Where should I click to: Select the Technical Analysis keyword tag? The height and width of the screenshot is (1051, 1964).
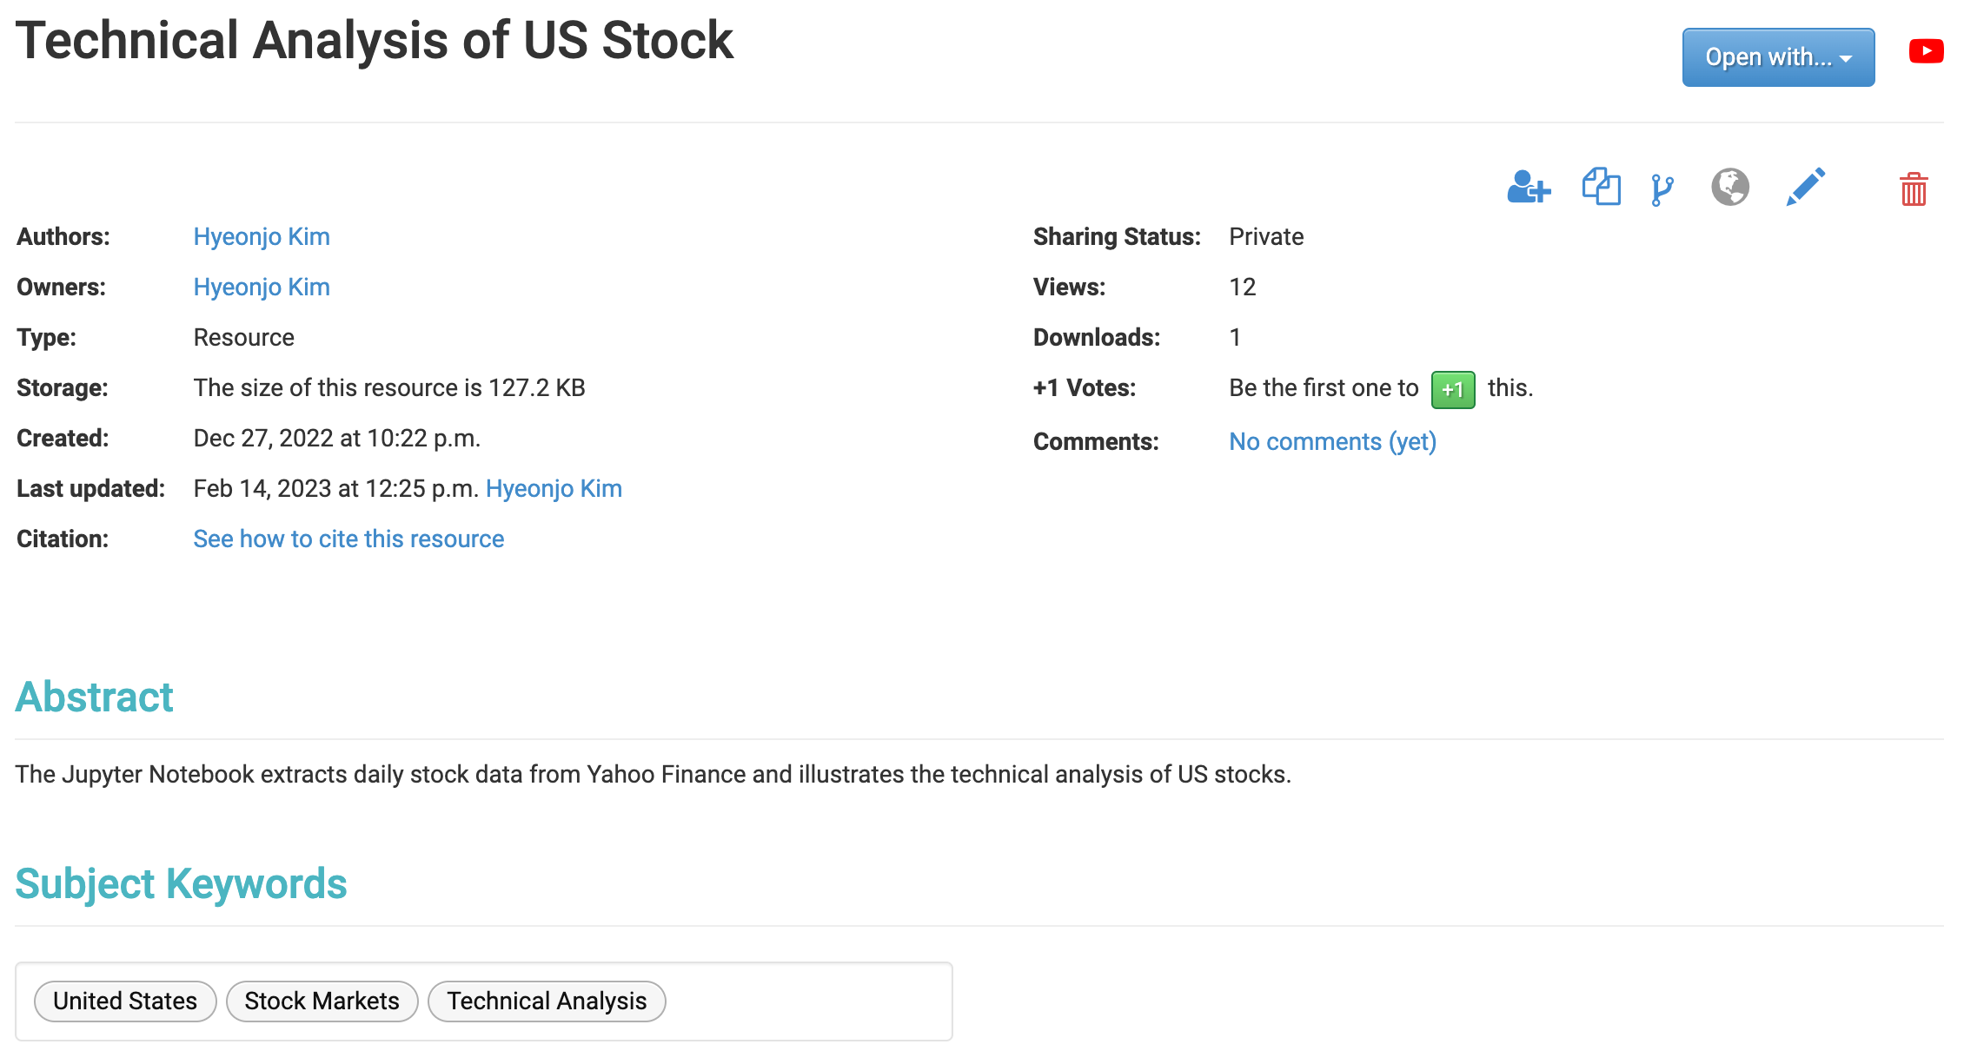coord(547,1001)
